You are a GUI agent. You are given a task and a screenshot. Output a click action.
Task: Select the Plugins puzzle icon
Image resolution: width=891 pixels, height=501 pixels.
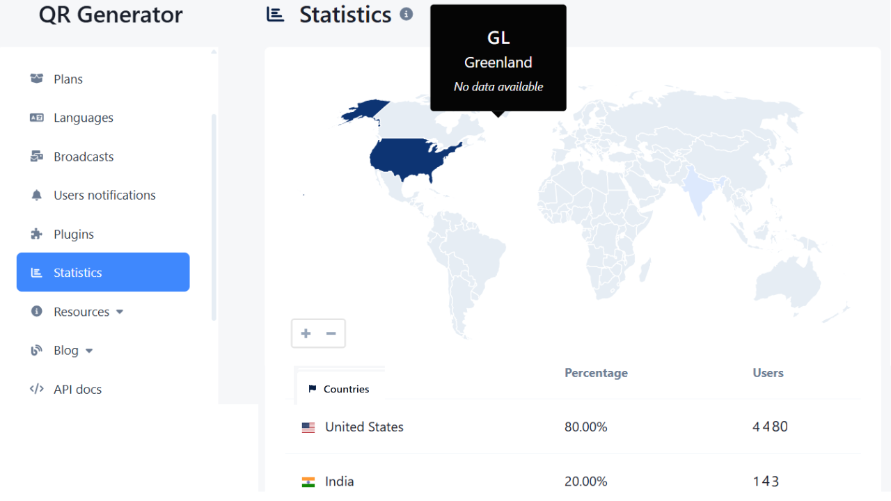[36, 234]
